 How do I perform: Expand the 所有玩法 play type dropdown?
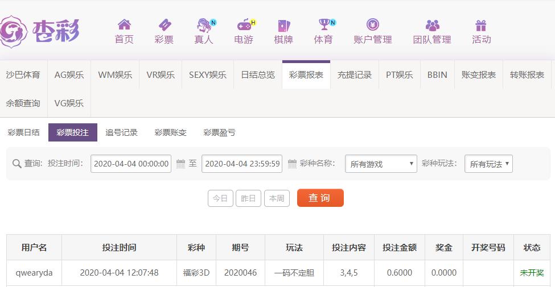pyautogui.click(x=488, y=164)
